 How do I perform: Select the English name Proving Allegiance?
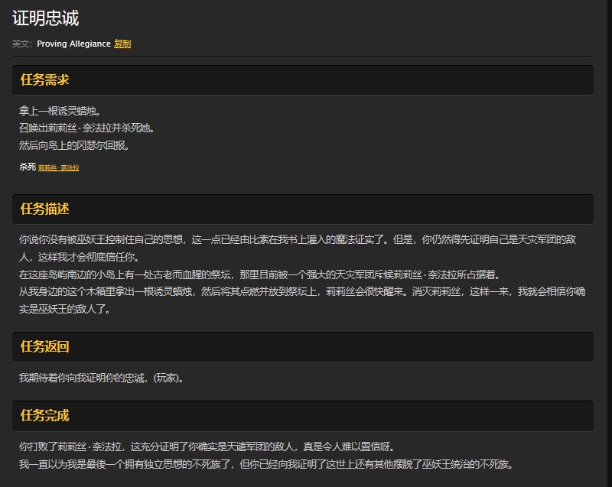point(74,44)
